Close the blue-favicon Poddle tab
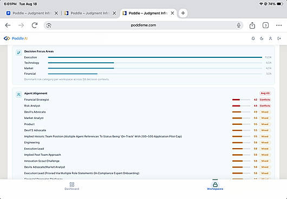Image resolution: width=287 pixels, height=199 pixels. 56,13
